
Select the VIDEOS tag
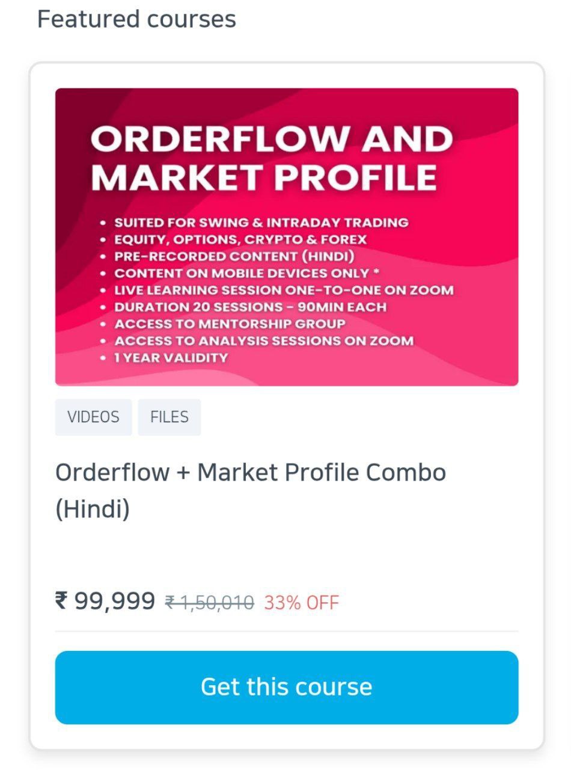coord(93,417)
